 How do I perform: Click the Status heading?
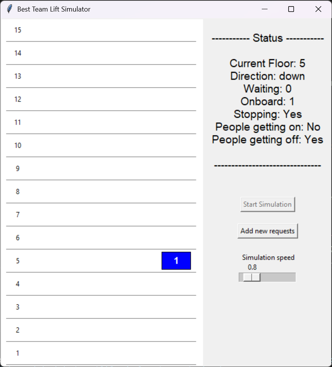click(x=267, y=38)
